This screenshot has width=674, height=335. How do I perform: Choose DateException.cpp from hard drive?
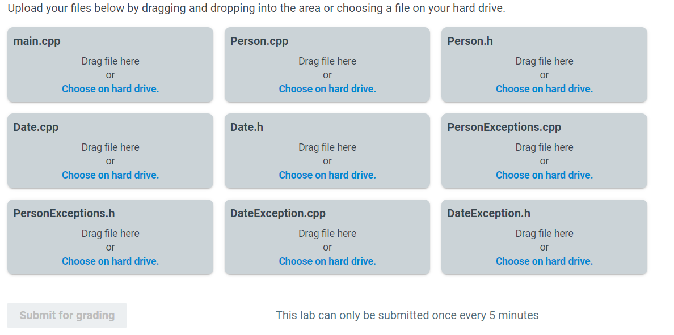tap(327, 261)
